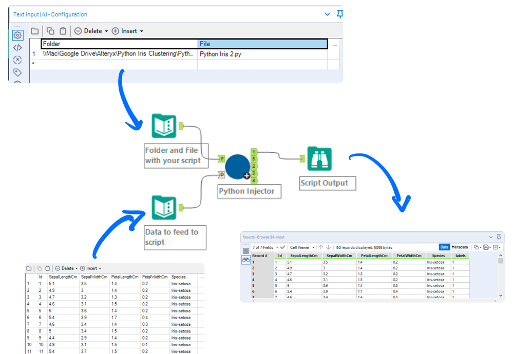The image size is (513, 354).
Task: Click the input anchor of the Browse tool
Action: [x=302, y=159]
